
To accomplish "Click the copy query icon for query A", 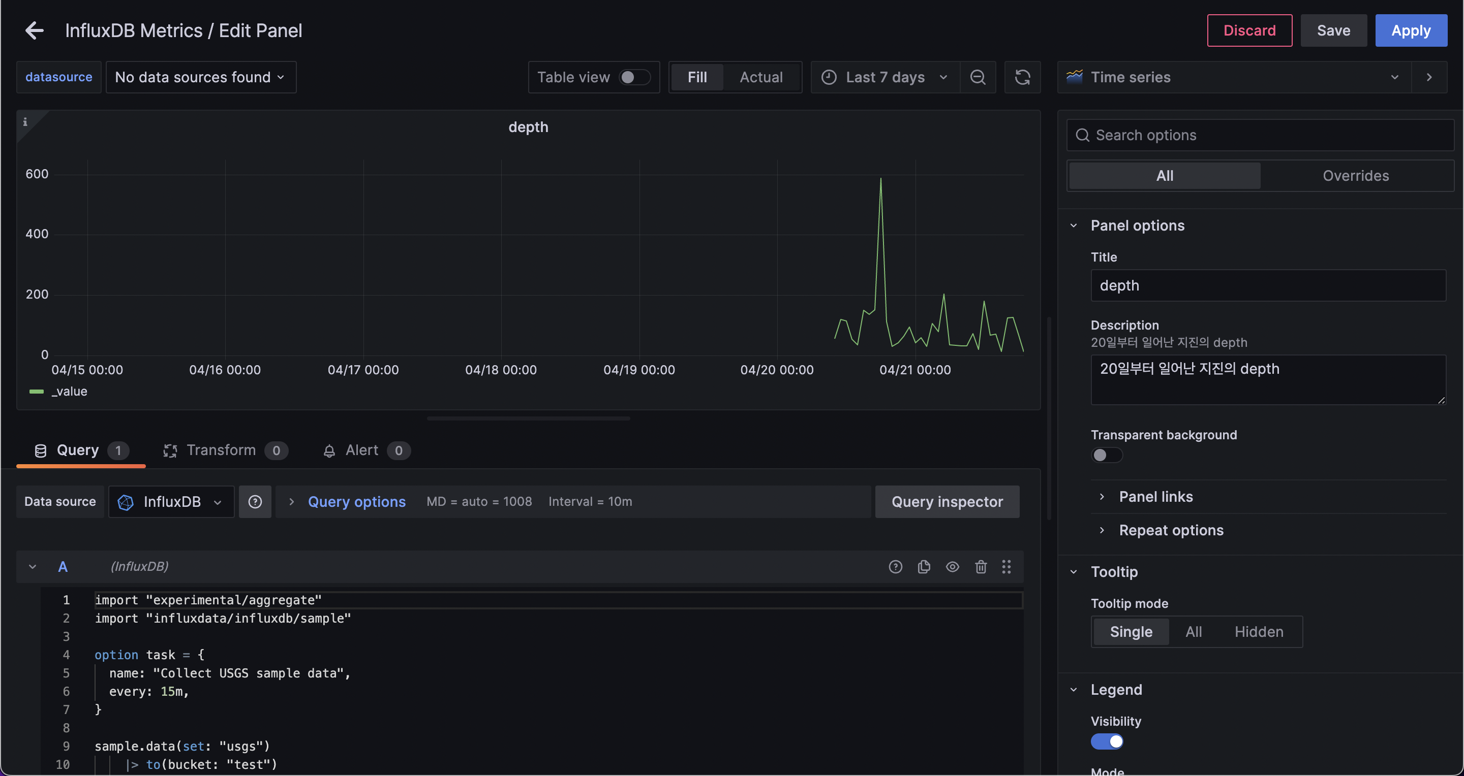I will 924,566.
